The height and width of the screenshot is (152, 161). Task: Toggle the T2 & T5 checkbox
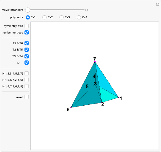tap(27, 50)
